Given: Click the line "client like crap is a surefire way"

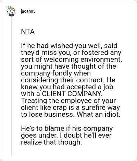Looking at the screenshot, I should pyautogui.click(x=71, y=108).
